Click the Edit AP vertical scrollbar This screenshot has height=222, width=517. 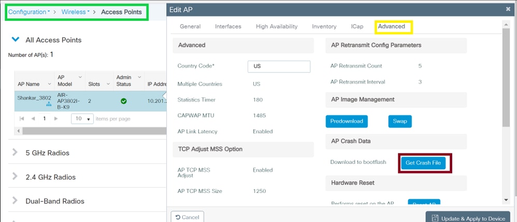point(507,77)
